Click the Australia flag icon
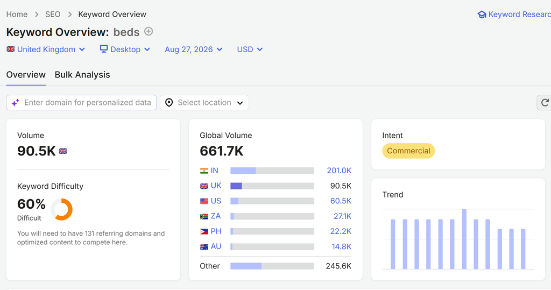Image resolution: width=551 pixels, height=290 pixels. [204, 247]
